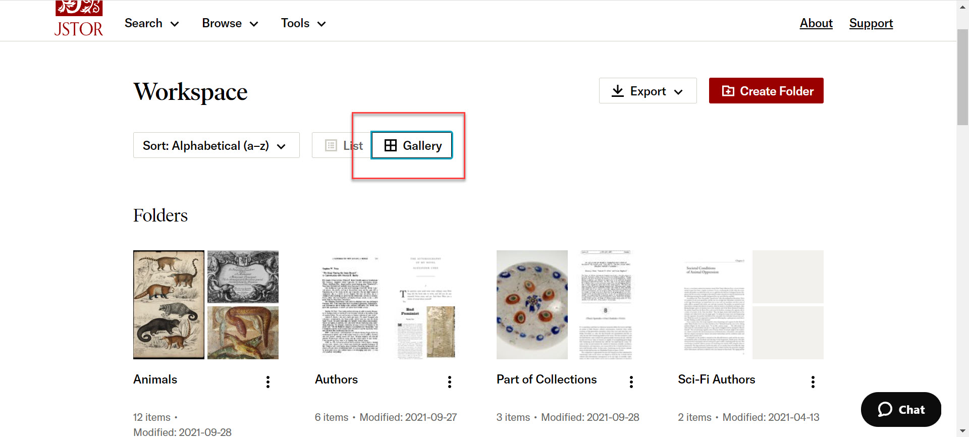969x437 pixels.
Task: Expand the Search menu
Action: (152, 23)
